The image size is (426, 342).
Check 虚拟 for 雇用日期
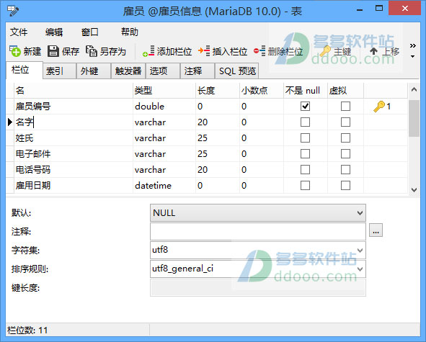click(x=345, y=186)
